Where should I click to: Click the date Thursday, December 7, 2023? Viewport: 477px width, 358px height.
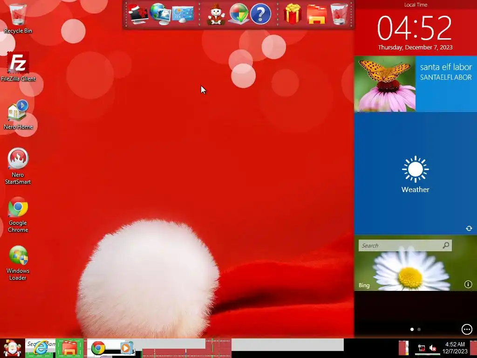415,48
